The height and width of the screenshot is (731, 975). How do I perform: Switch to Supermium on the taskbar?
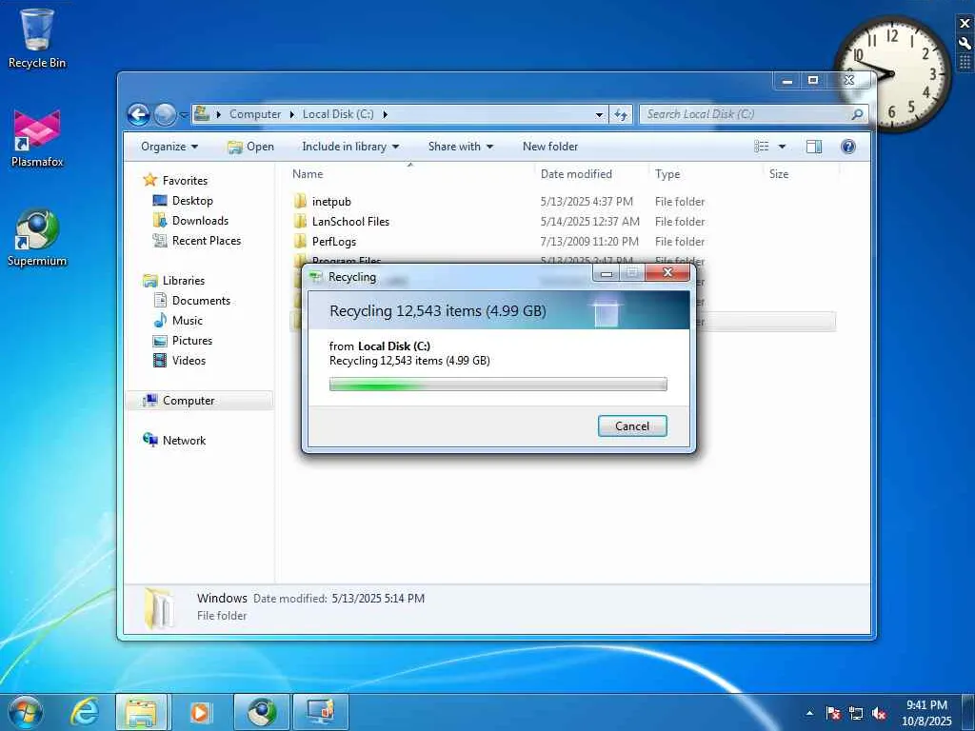pyautogui.click(x=262, y=712)
